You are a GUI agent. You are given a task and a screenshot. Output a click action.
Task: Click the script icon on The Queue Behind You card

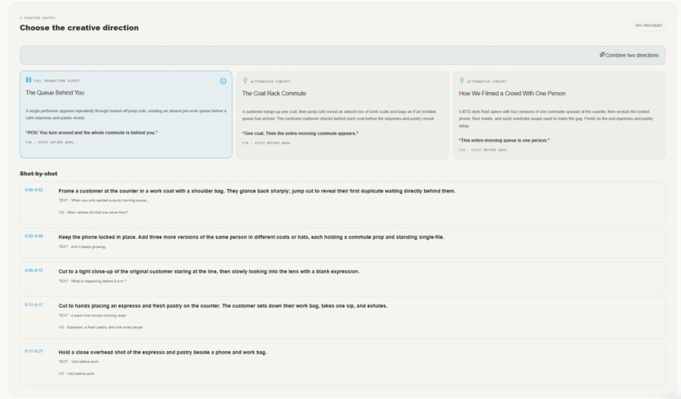(x=28, y=80)
